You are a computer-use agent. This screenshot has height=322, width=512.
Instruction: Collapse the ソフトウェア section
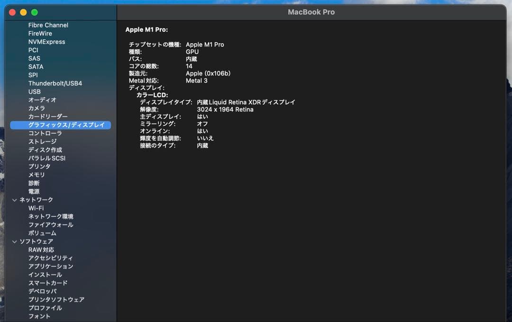(15, 241)
